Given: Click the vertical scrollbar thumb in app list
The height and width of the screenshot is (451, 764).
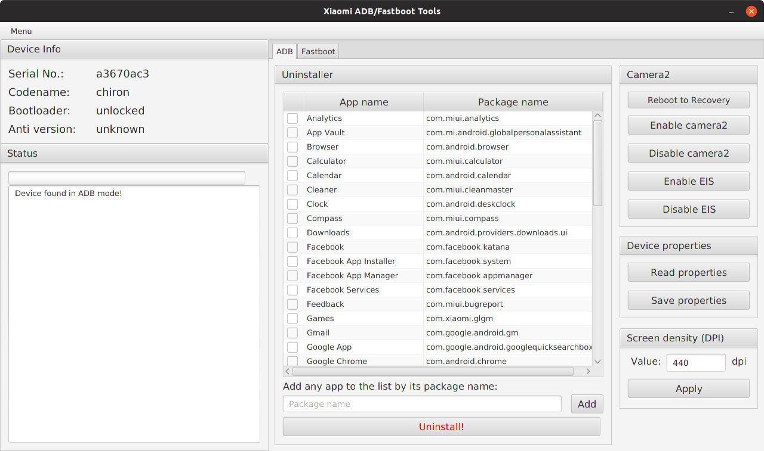Looking at the screenshot, I should [x=597, y=163].
